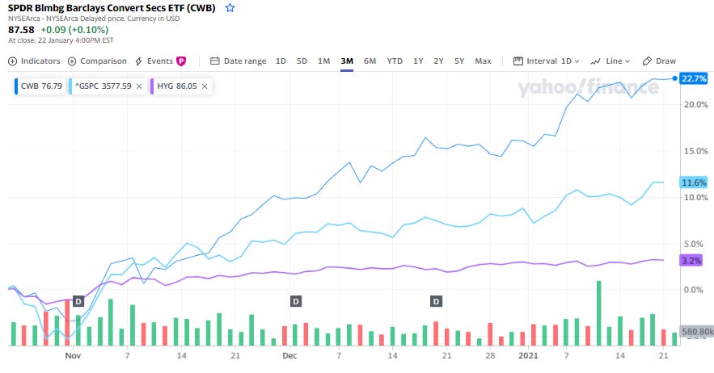714x373 pixels.
Task: Click the HYG 86.05 legend chip
Action: pyautogui.click(x=181, y=86)
